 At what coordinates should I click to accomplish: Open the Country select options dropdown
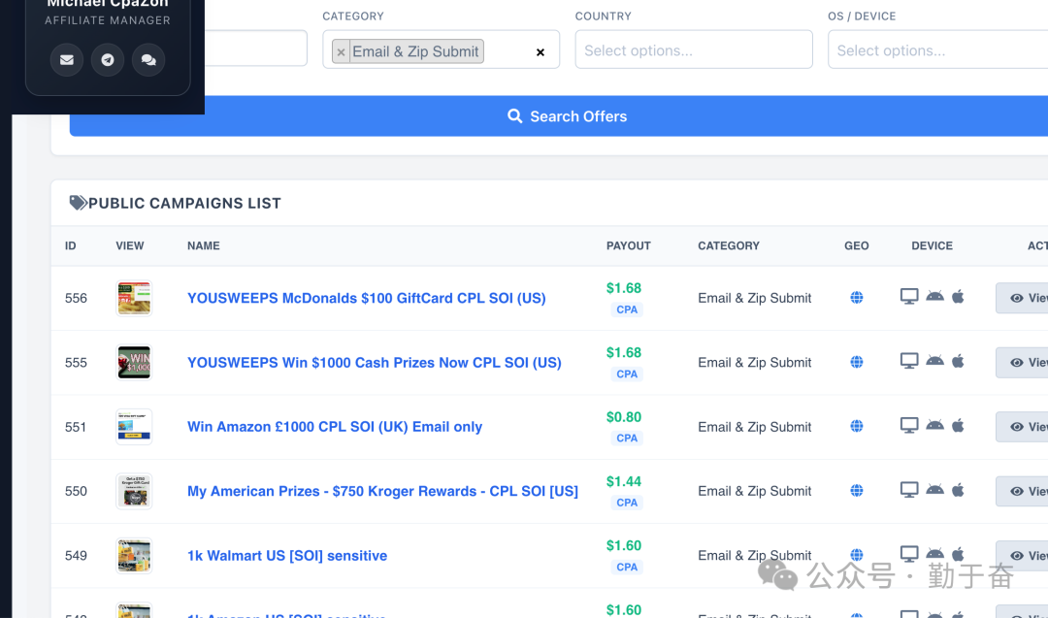click(x=694, y=49)
